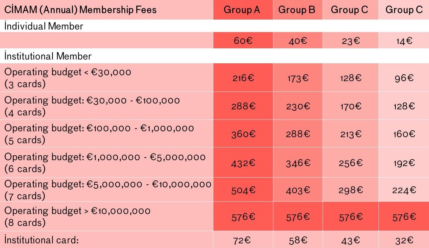Screen dimensions: 429x248
Task: Click the 504€ fee cell
Action: tap(243, 190)
